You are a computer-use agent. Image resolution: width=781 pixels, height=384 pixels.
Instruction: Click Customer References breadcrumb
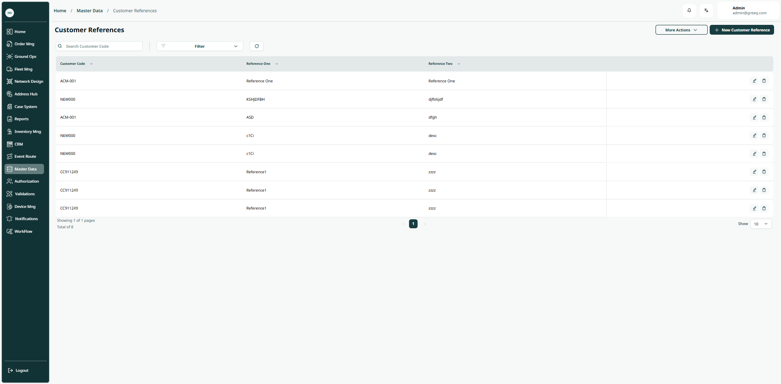tap(135, 11)
